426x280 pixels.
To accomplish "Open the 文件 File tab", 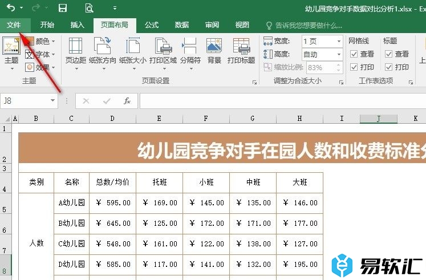I will [14, 25].
